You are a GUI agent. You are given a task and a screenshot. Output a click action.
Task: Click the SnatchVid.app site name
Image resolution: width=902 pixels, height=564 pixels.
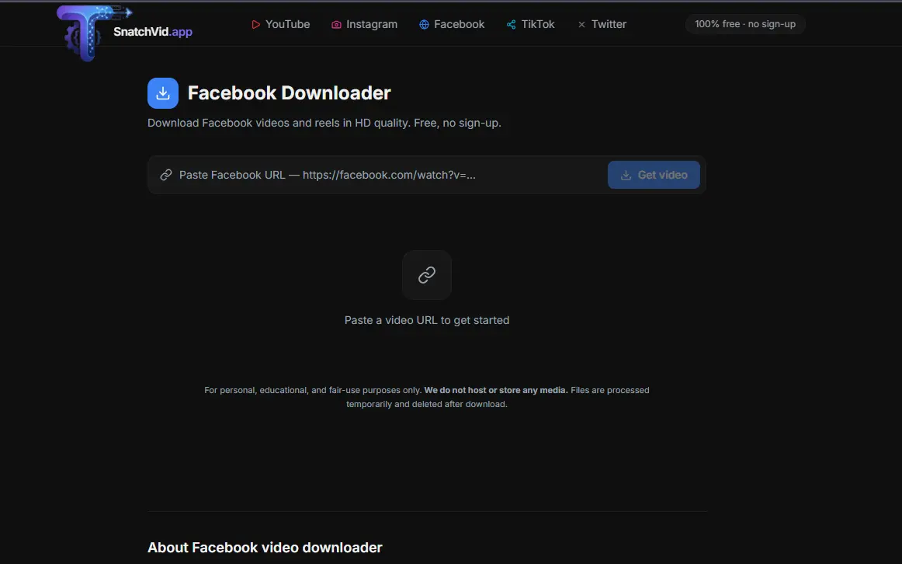click(x=152, y=32)
